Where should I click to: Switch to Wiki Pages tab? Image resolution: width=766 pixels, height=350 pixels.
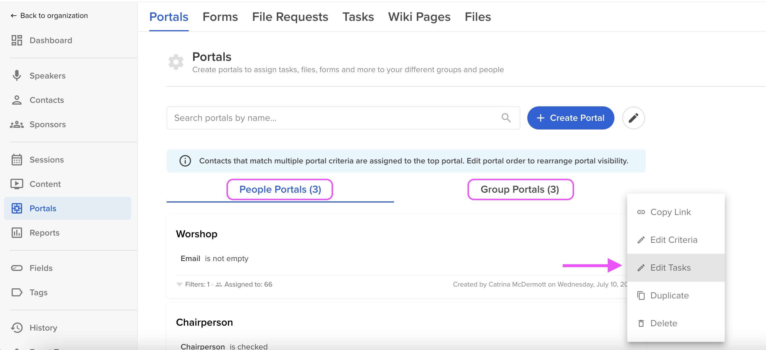pyautogui.click(x=419, y=17)
